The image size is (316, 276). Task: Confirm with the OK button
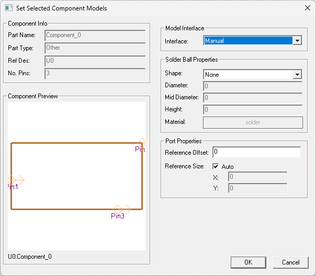tap(249, 262)
